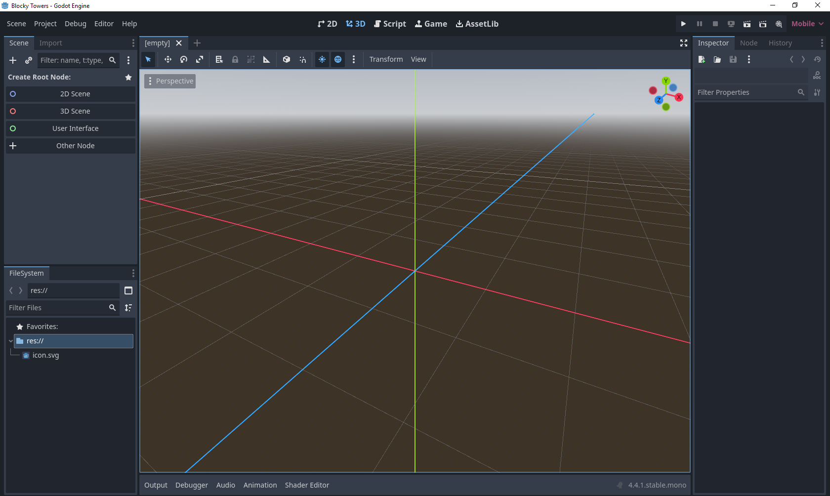Add a new child node plus icon
This screenshot has width=830, height=496.
tap(13, 60)
